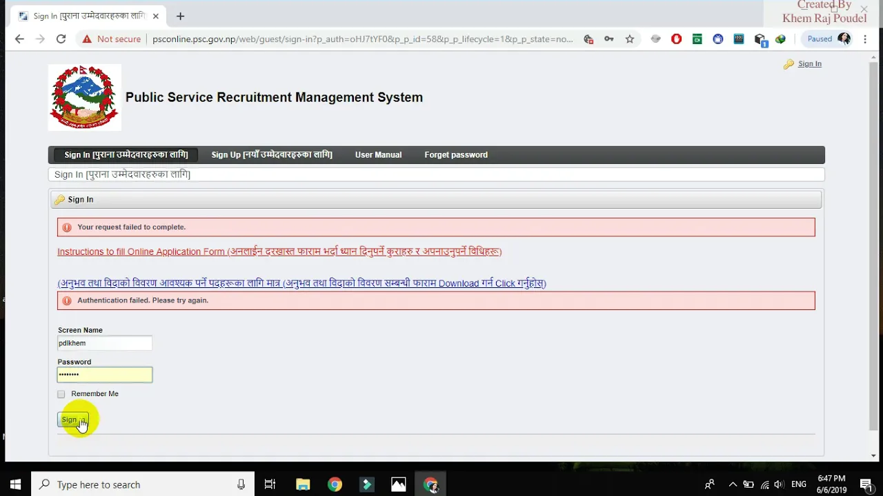Open File Explorer from taskbar

303,484
